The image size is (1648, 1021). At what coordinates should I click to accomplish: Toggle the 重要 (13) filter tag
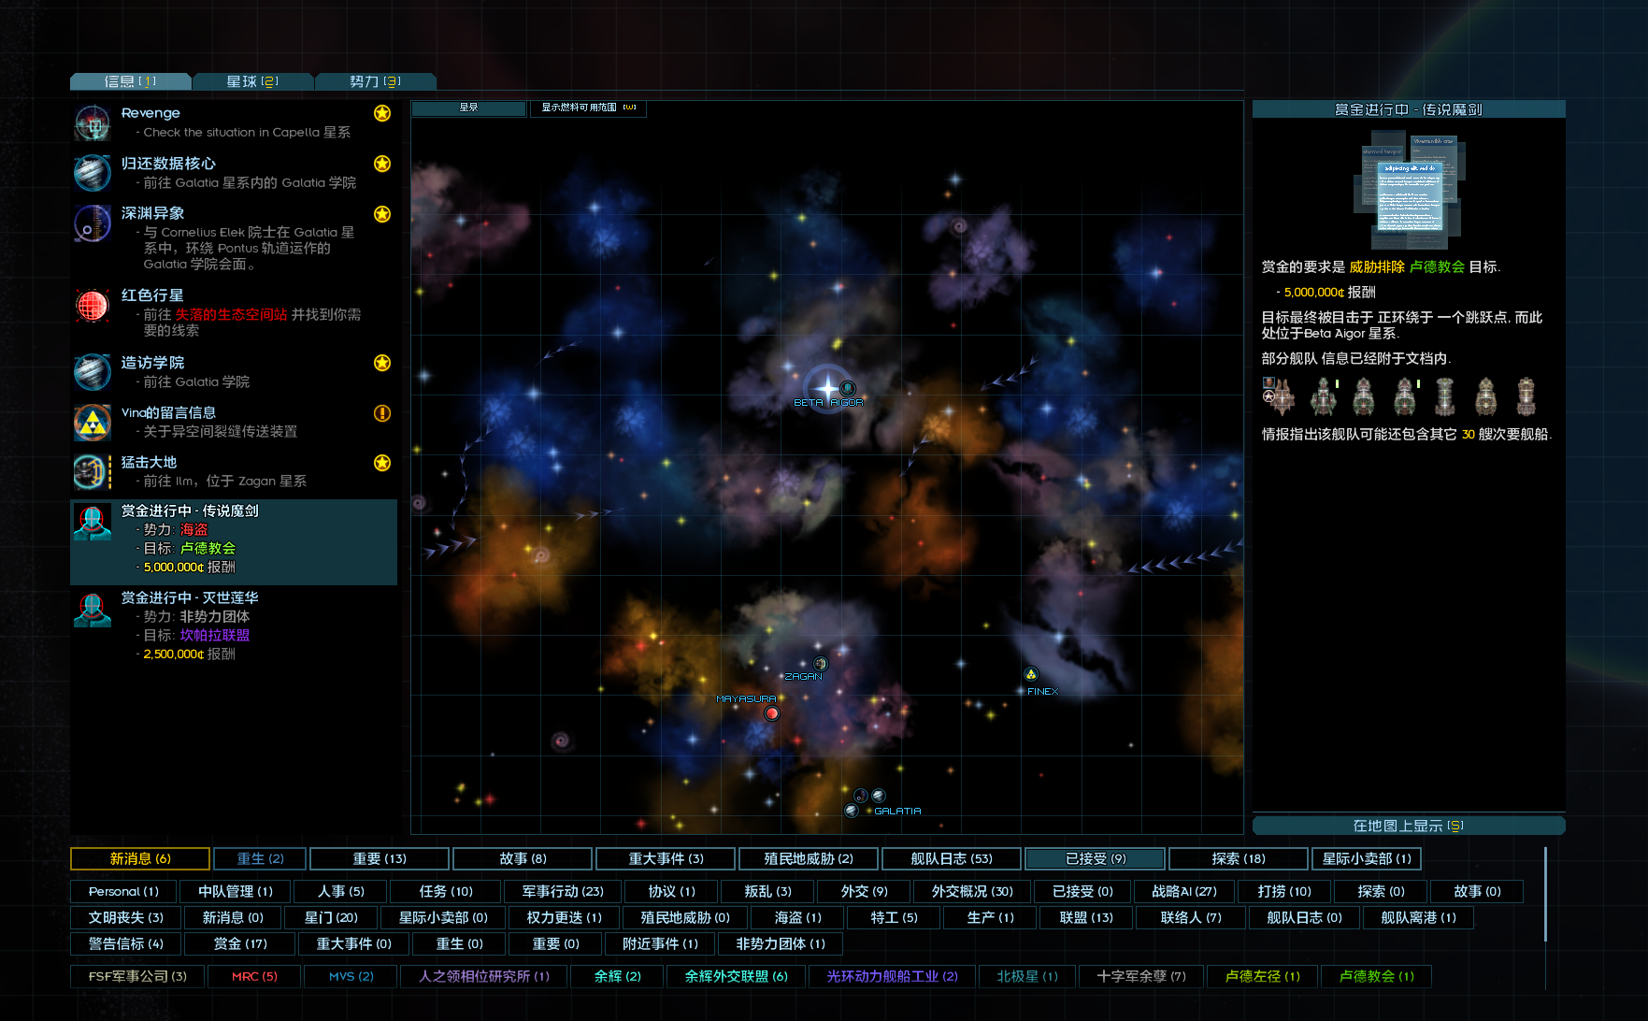(x=380, y=858)
